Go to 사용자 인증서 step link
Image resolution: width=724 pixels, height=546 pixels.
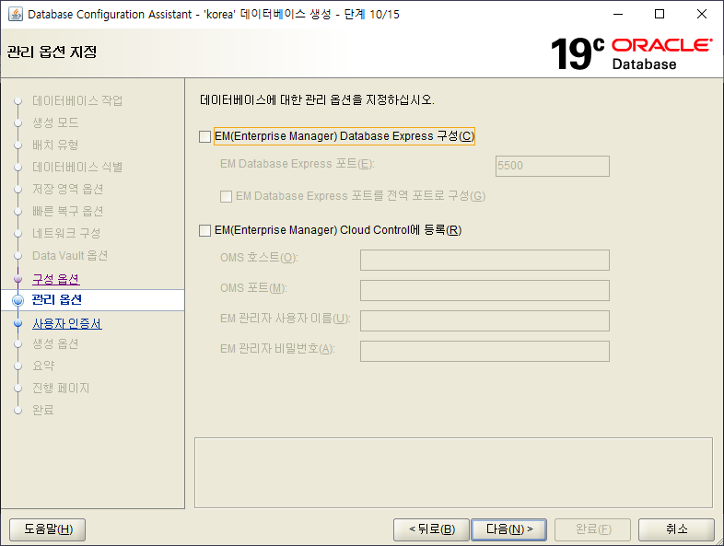67,323
